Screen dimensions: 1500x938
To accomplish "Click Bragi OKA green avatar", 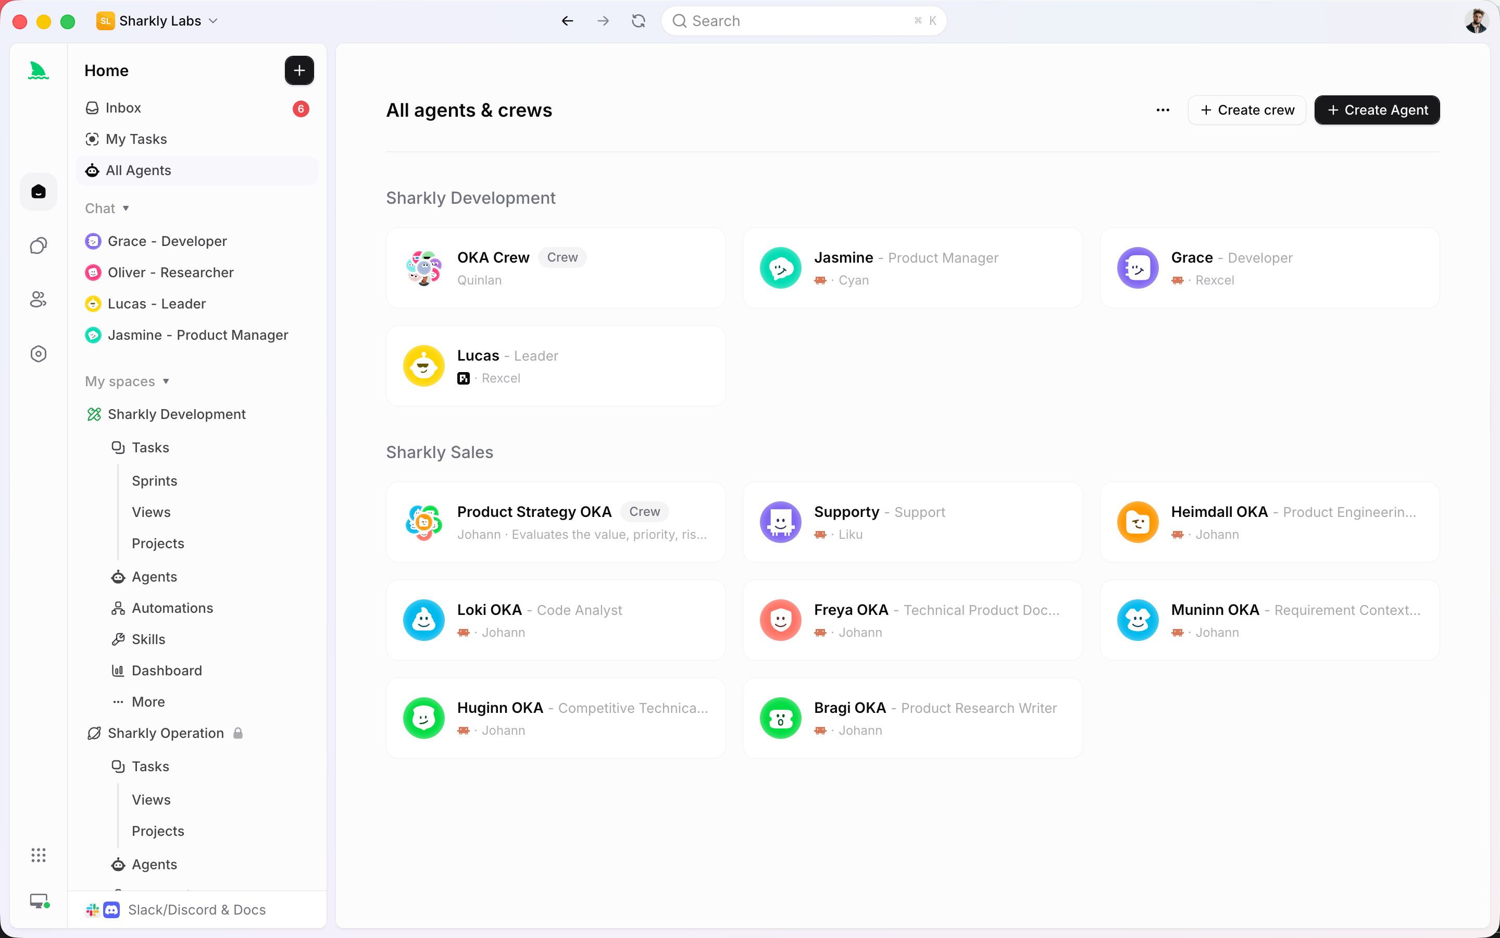I will (780, 719).
